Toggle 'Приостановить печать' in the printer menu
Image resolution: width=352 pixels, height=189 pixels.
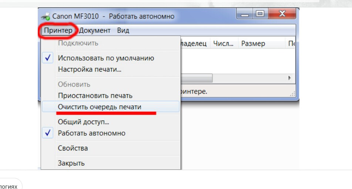point(95,96)
